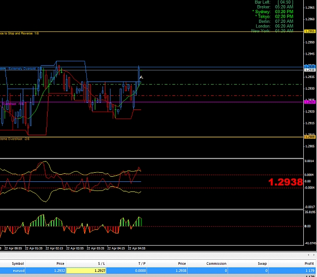Click the -0.0017 indicator scale value
The height and width of the screenshot is (277, 317).
pyautogui.click(x=310, y=207)
